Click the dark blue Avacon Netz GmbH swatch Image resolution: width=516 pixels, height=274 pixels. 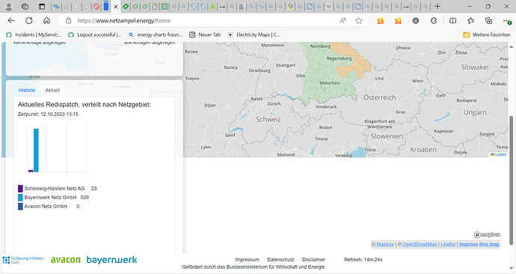click(x=20, y=206)
